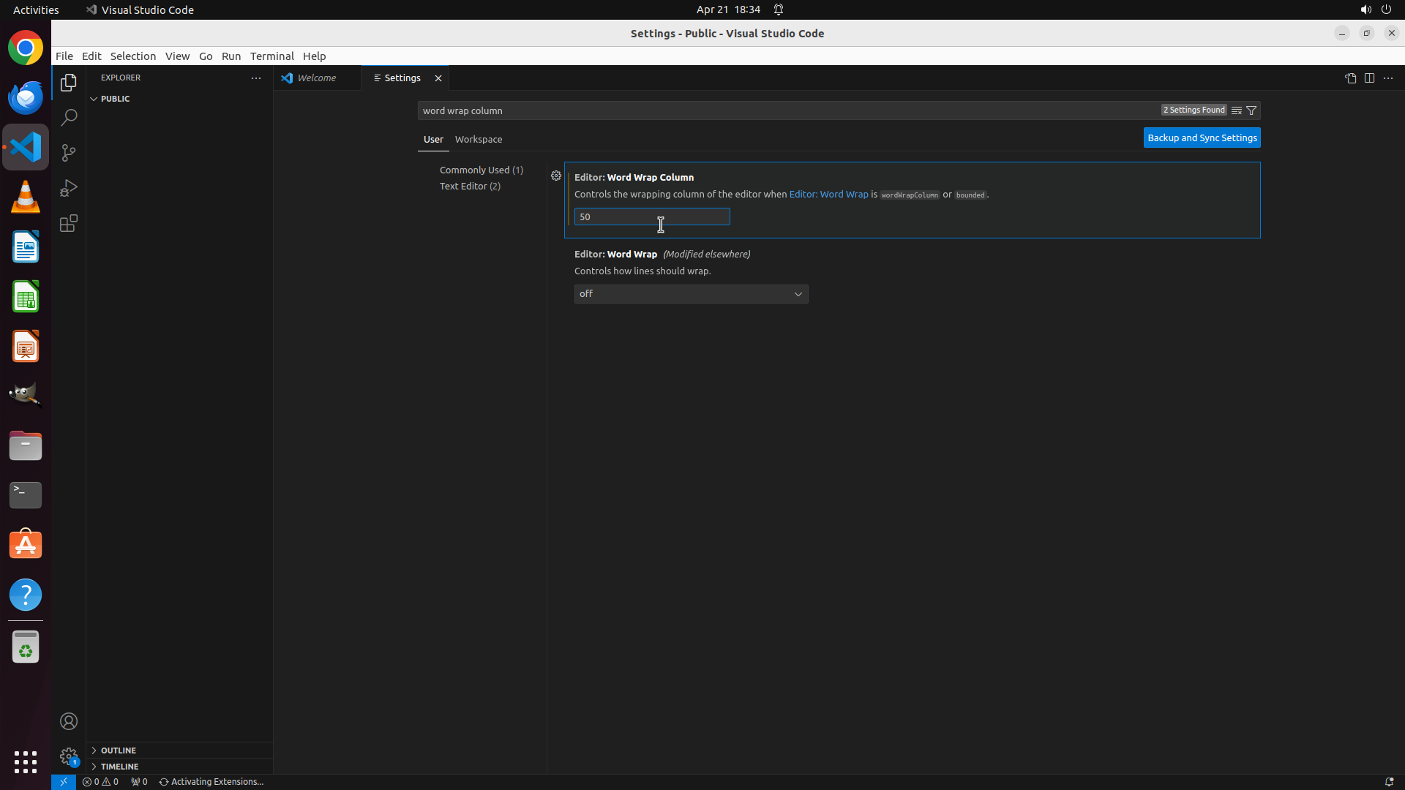
Task: Open the Word Wrap dropdown set to off
Action: click(x=691, y=294)
